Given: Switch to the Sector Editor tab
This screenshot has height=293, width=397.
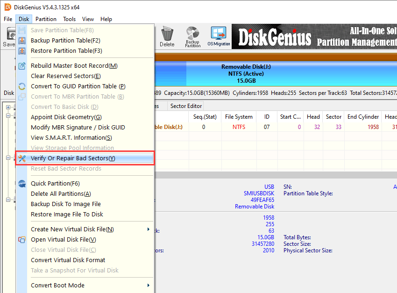Looking at the screenshot, I should [x=186, y=106].
